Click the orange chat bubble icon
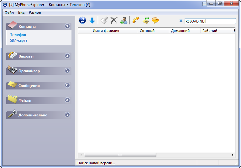 155,20
